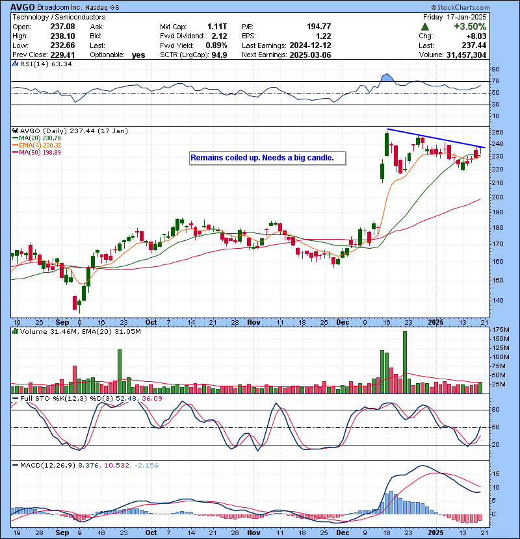The height and width of the screenshot is (539, 520).
Task: Select the SCTR (LrgCap) value 94.9
Action: click(x=219, y=55)
